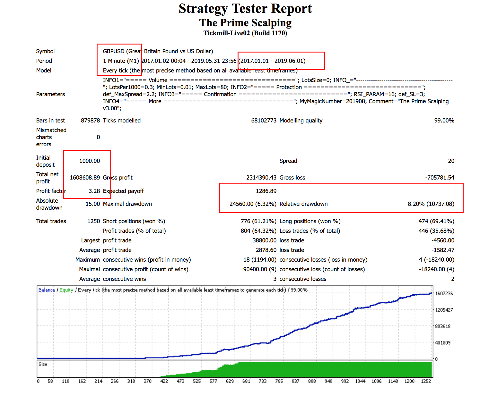Click The Prime Scalping heading

click(x=245, y=23)
